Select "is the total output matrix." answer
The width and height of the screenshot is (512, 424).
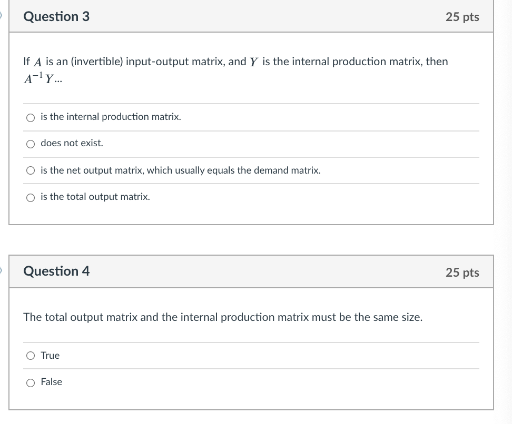[31, 197]
